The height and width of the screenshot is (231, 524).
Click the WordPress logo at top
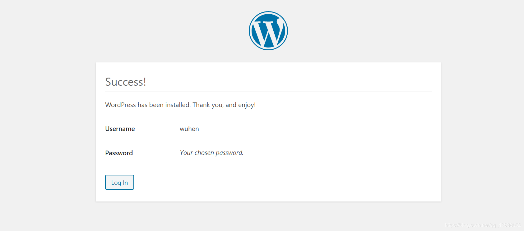tap(268, 31)
